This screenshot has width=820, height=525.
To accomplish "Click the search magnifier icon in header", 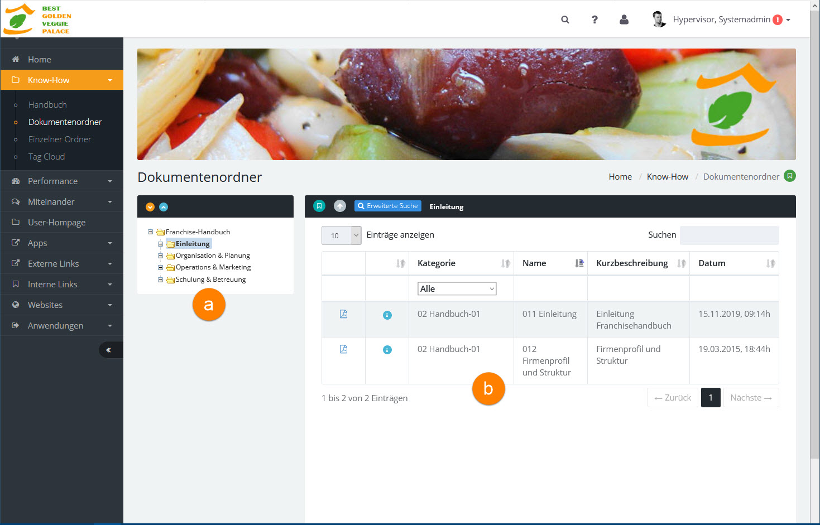I will [565, 20].
